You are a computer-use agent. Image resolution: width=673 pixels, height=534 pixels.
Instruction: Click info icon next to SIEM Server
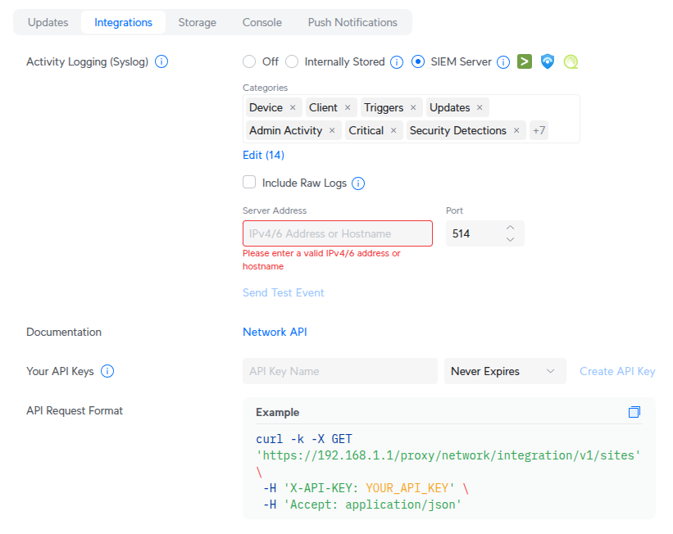[503, 61]
